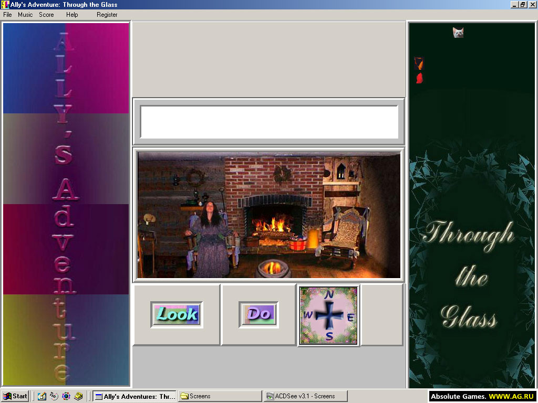Minimize the Ally's Adventure window
Viewport: 538px width, 403px height.
coord(514,4)
